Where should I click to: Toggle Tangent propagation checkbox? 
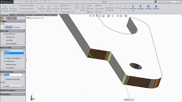(x=5, y=58)
